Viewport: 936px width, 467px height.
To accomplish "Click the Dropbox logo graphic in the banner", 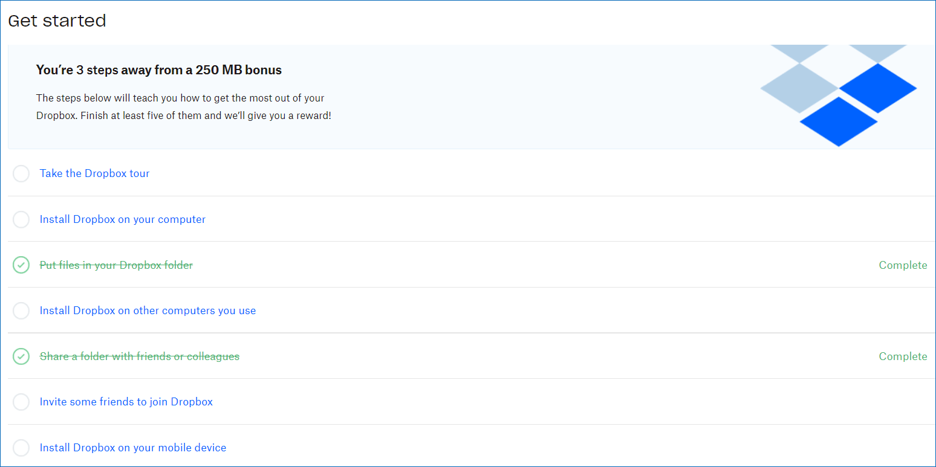I will pyautogui.click(x=839, y=95).
